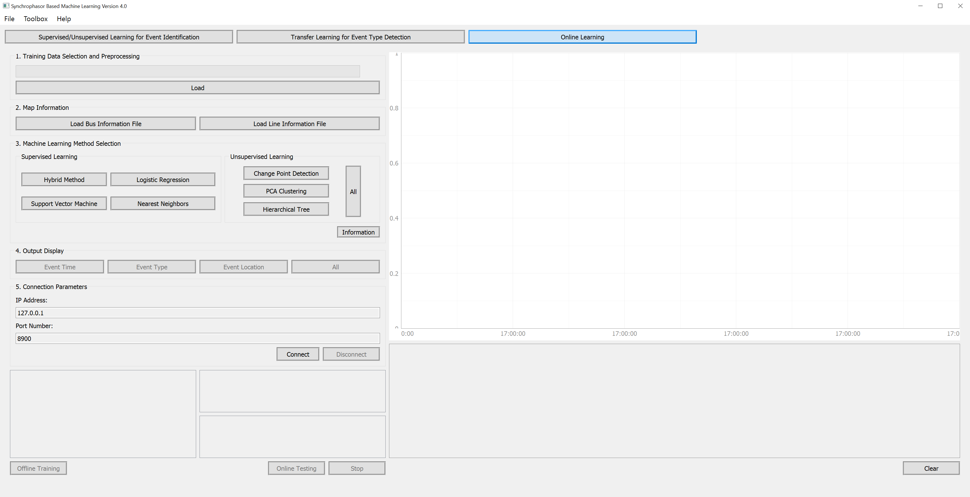Screen dimensions: 970x497
Task: Choose the Hybrid Method button
Action: [x=64, y=180]
